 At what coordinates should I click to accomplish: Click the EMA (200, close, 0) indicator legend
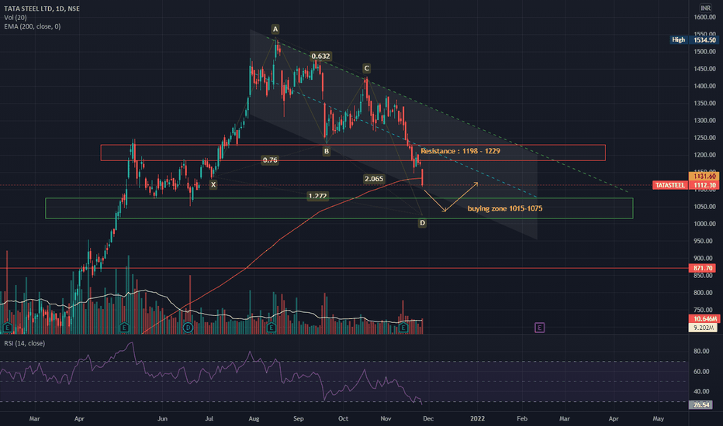(33, 26)
